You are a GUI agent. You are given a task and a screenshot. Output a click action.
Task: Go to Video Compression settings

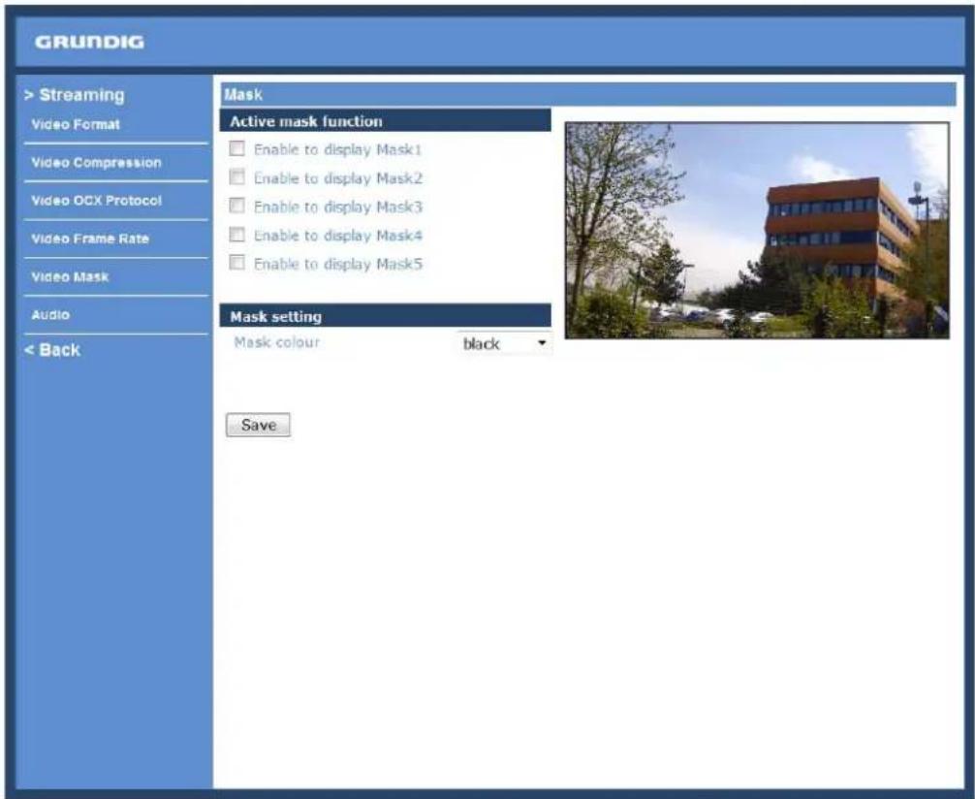96,162
